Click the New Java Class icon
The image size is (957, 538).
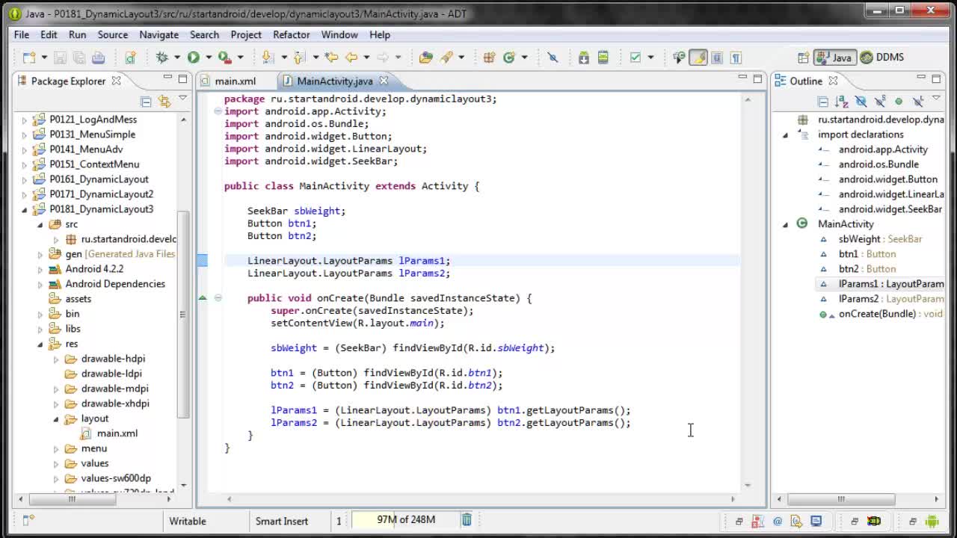509,58
